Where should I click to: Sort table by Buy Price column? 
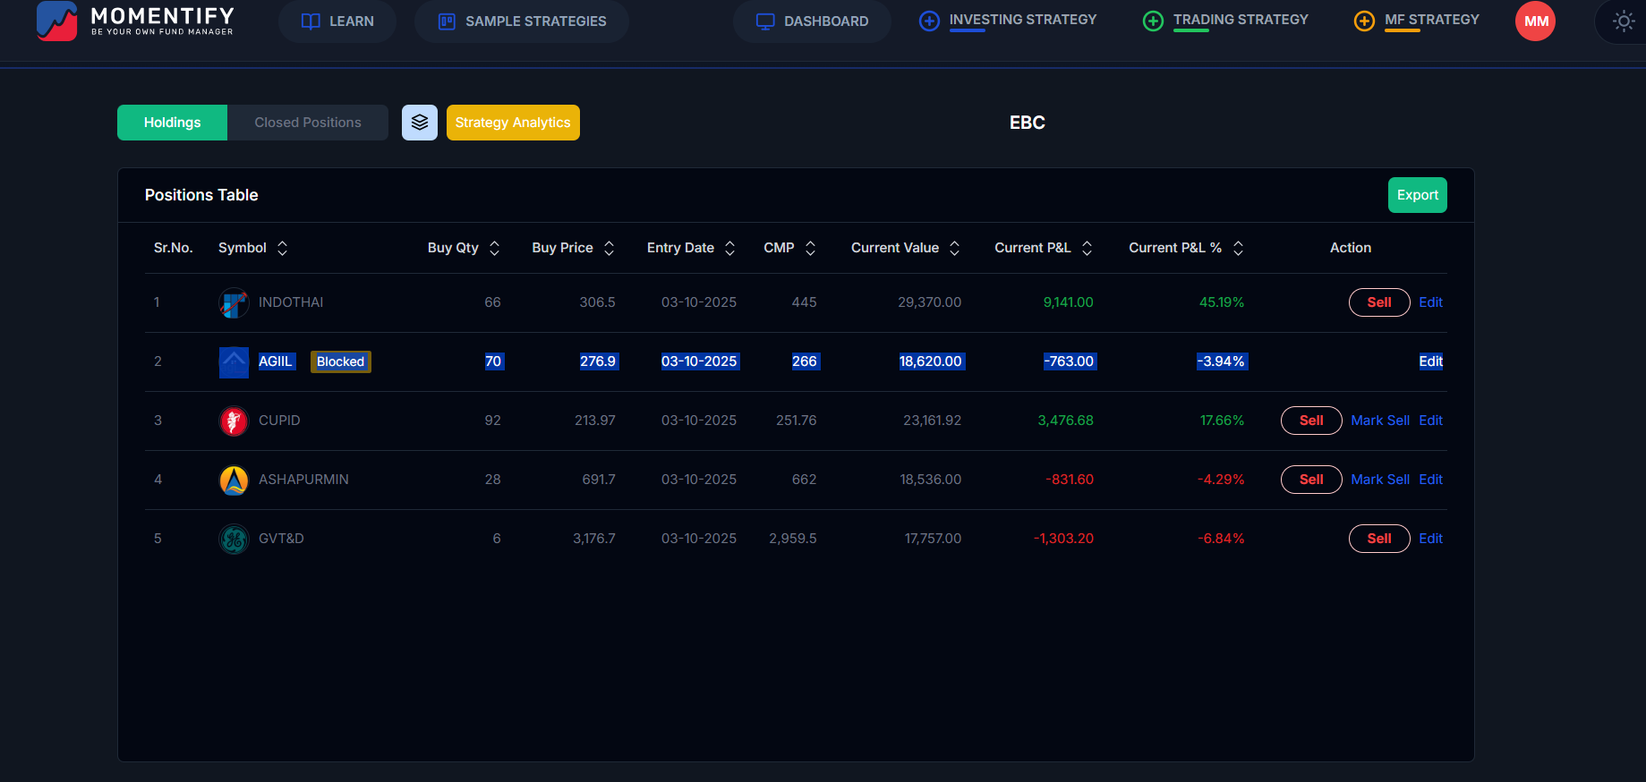click(609, 249)
